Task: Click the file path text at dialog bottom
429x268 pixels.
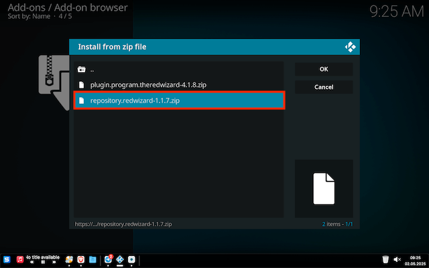Action: pos(123,224)
